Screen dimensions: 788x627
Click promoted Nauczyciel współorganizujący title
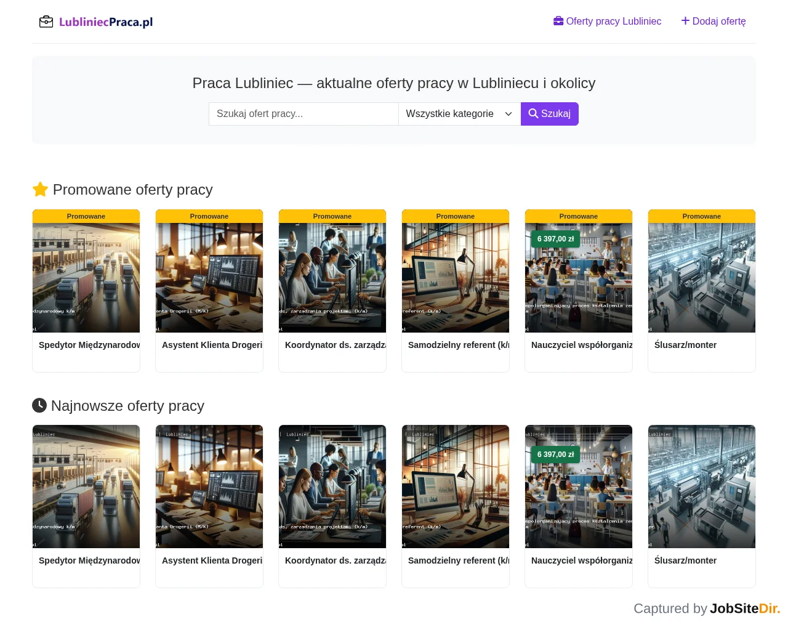pos(582,345)
